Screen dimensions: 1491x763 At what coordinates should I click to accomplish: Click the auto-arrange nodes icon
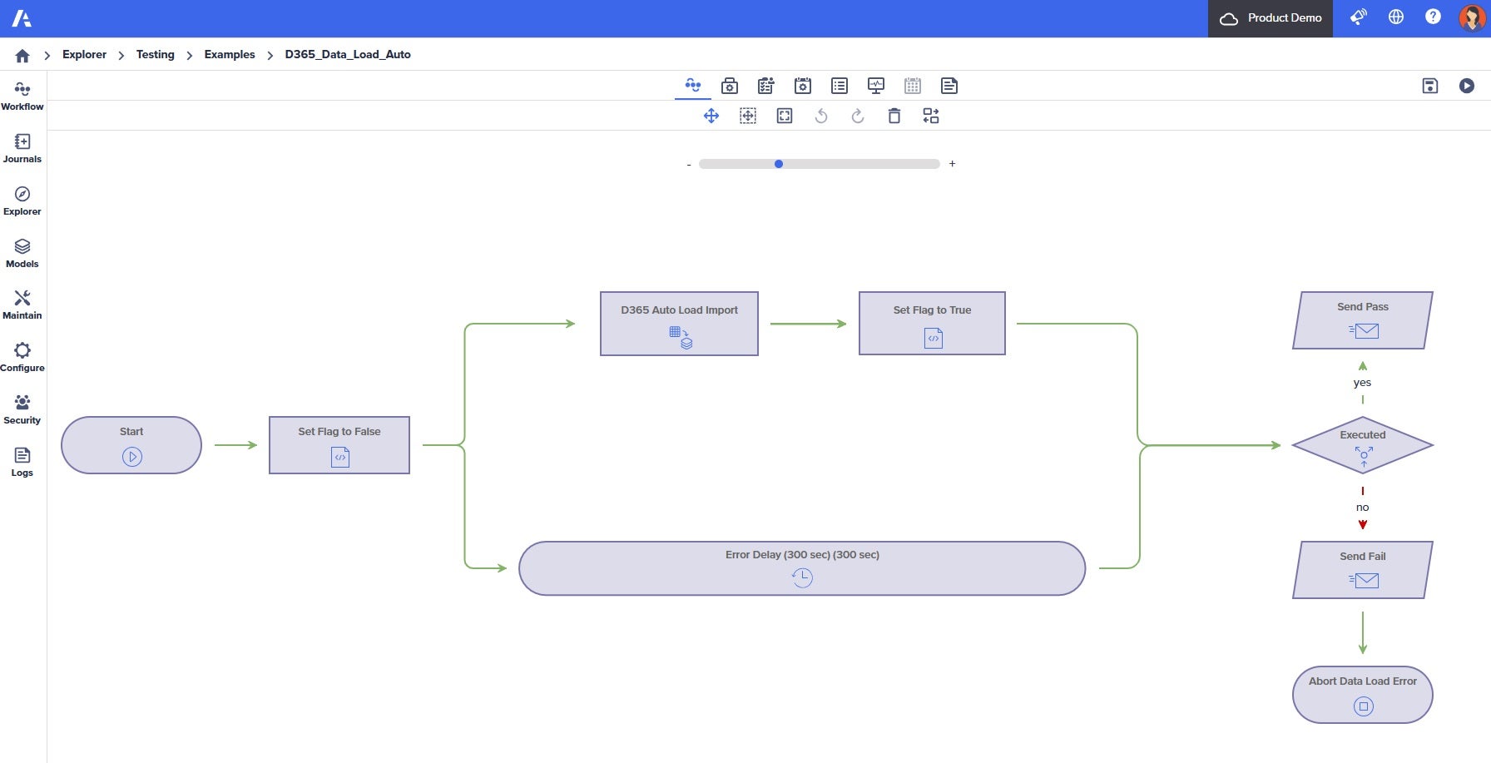click(931, 116)
